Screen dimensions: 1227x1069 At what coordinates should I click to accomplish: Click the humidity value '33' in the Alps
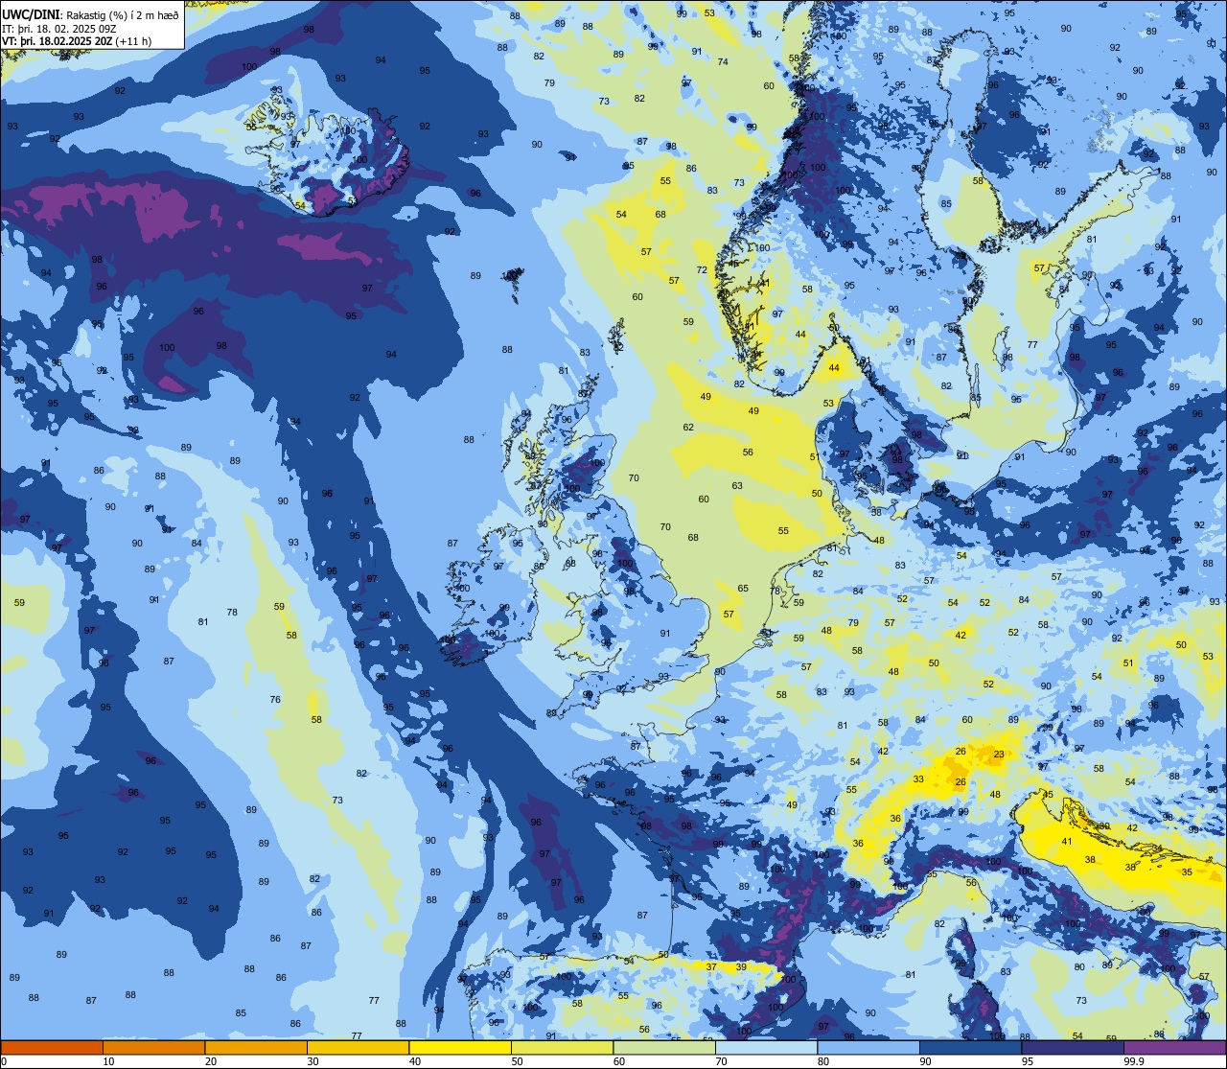point(918,779)
